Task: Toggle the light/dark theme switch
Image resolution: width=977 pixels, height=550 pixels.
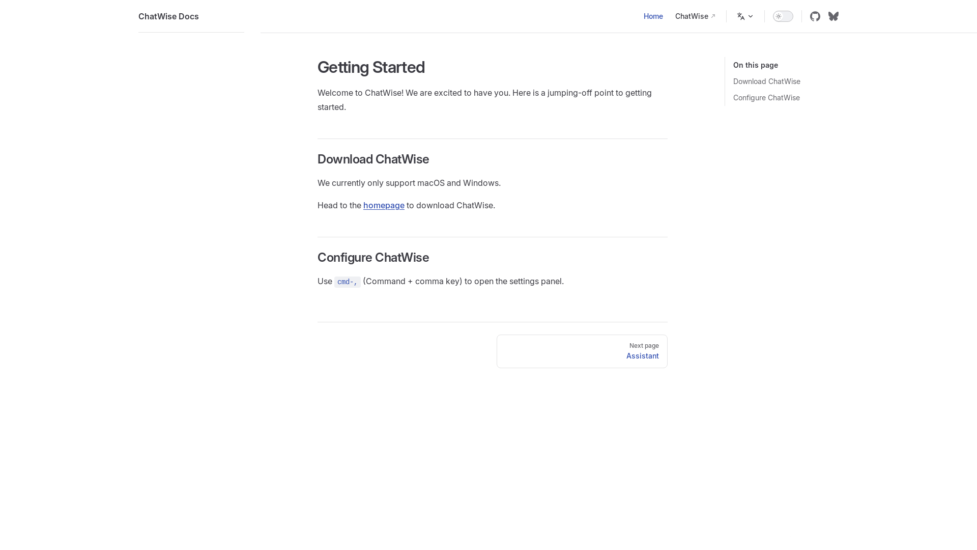Action: (783, 16)
